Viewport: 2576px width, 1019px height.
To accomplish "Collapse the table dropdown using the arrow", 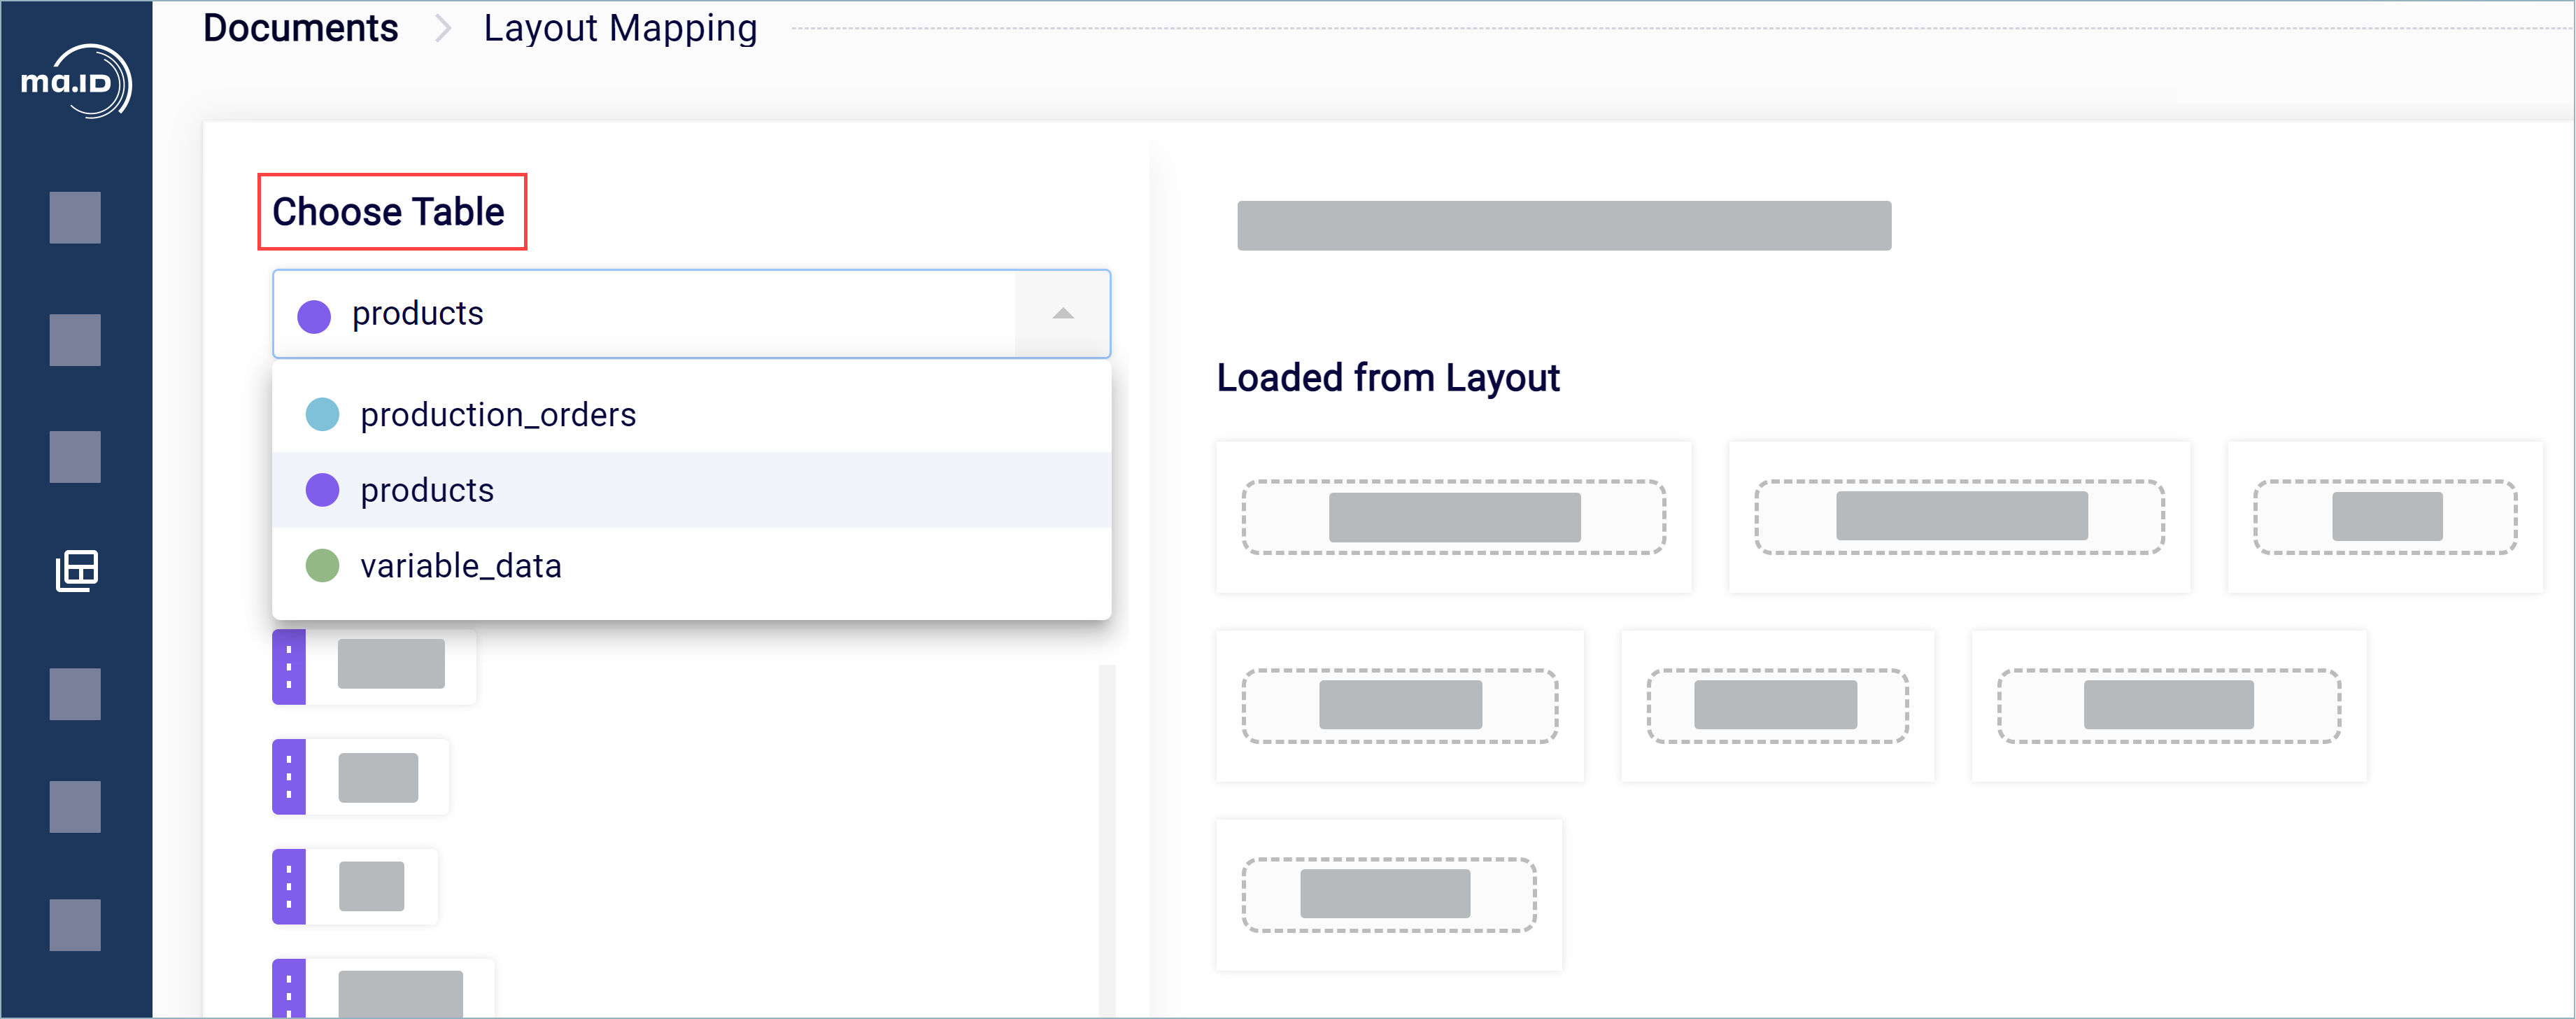I will pyautogui.click(x=1062, y=314).
